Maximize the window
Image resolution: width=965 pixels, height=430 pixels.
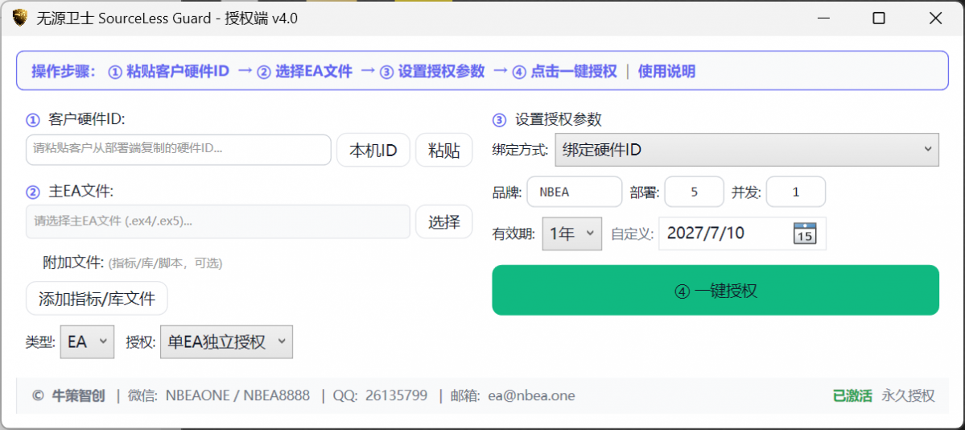879,19
